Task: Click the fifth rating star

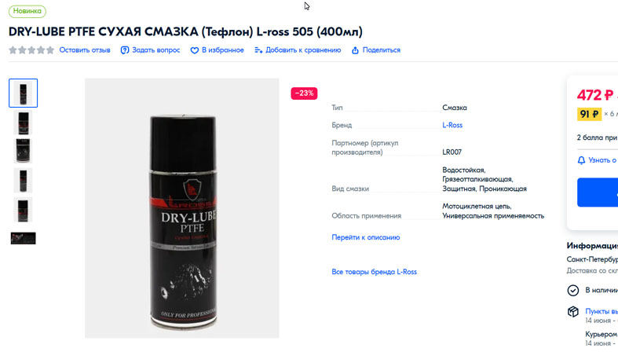Action: (x=50, y=50)
